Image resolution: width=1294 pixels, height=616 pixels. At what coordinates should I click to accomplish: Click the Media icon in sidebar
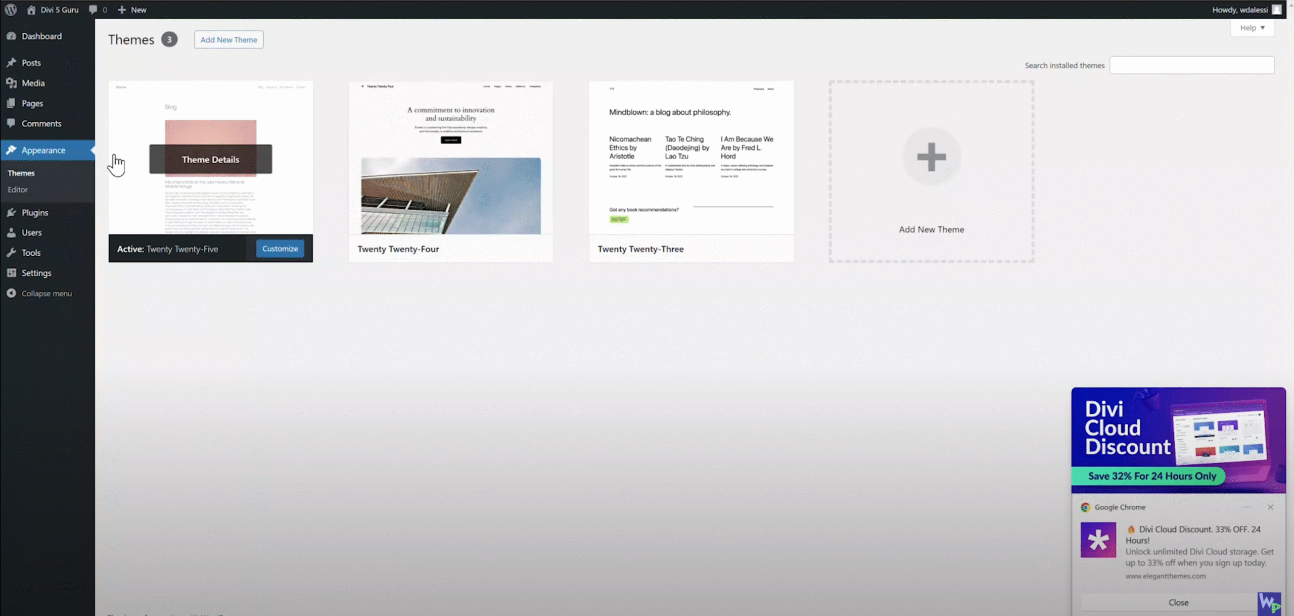(x=12, y=83)
